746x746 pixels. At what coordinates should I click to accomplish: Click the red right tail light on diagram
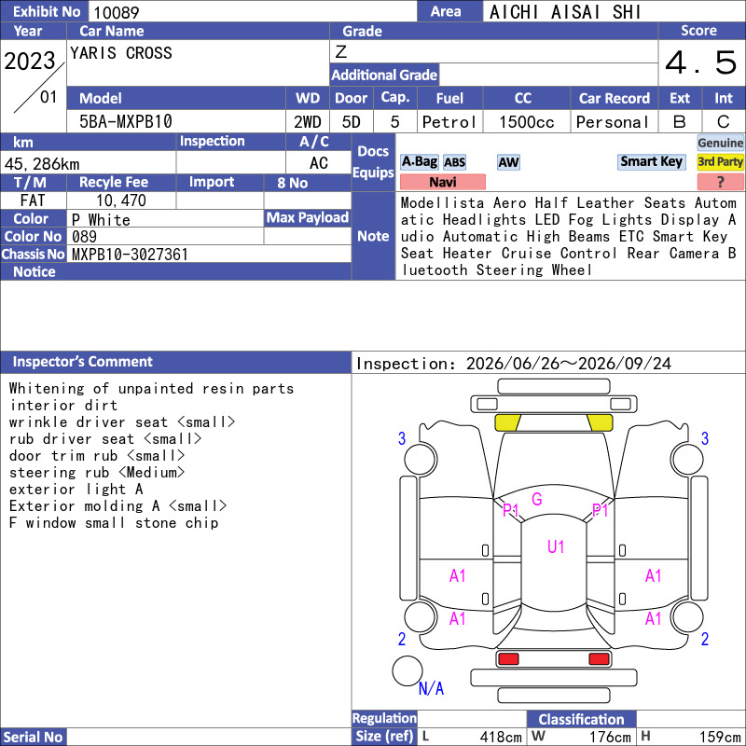coord(599,659)
